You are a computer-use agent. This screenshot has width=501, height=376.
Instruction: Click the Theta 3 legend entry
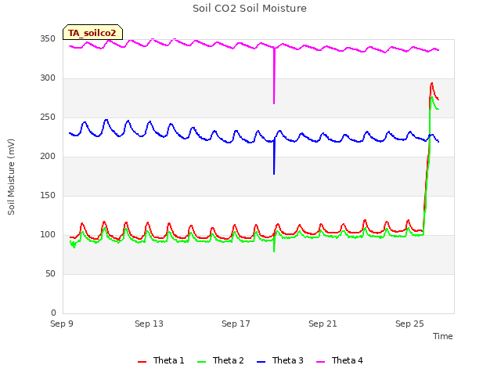tap(280, 360)
